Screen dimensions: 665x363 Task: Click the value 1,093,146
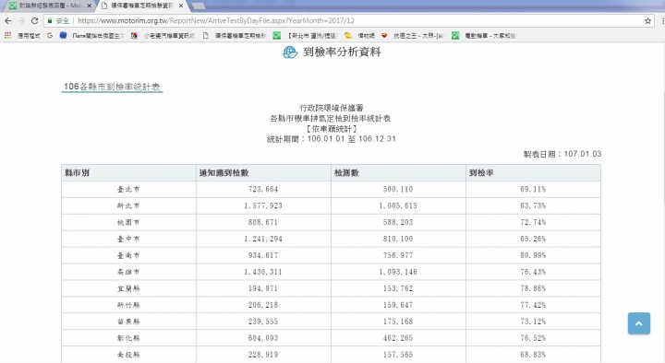[x=398, y=272]
